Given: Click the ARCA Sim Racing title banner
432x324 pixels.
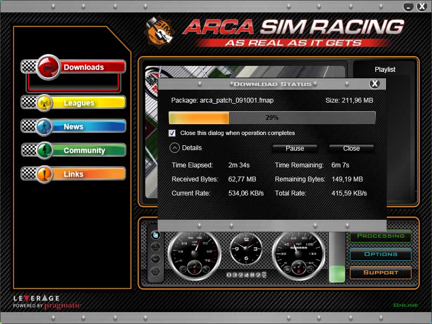Looking at the screenshot, I should point(293,32).
